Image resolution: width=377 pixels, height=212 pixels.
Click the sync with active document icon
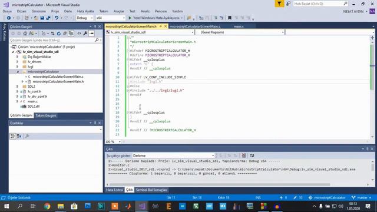(x=52, y=34)
